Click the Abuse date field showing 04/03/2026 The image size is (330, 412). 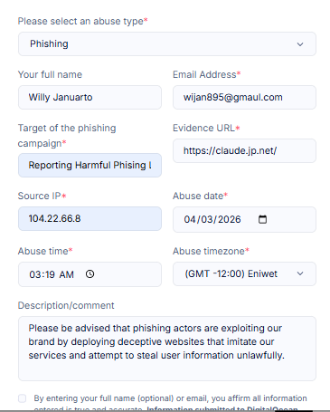(x=244, y=219)
